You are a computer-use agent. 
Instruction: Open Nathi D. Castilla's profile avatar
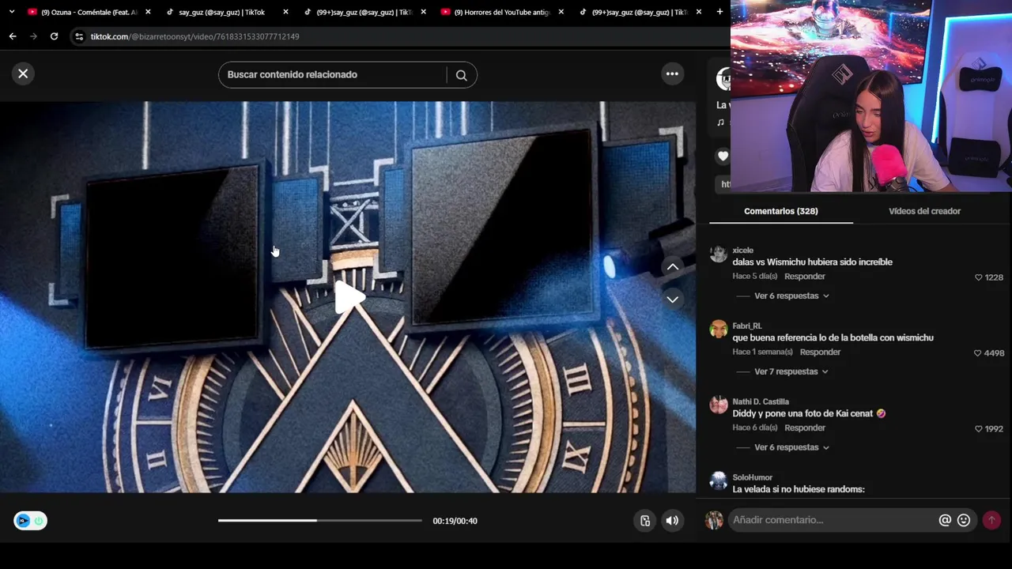click(x=718, y=405)
